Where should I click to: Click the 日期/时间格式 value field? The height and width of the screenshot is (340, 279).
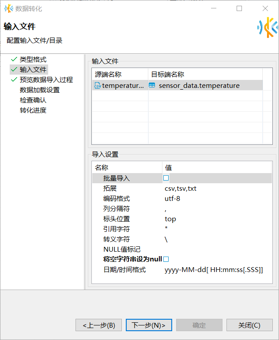pyautogui.click(x=214, y=270)
